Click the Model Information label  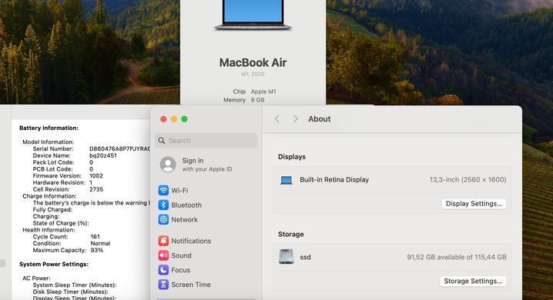(48, 142)
